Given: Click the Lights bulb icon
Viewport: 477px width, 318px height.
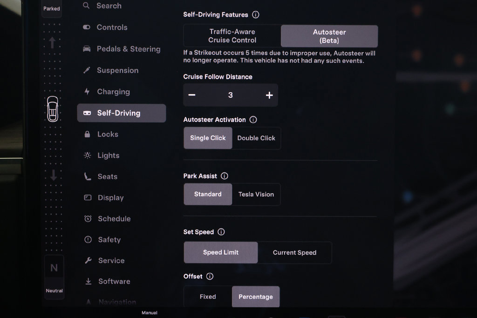Looking at the screenshot, I should pyautogui.click(x=87, y=156).
